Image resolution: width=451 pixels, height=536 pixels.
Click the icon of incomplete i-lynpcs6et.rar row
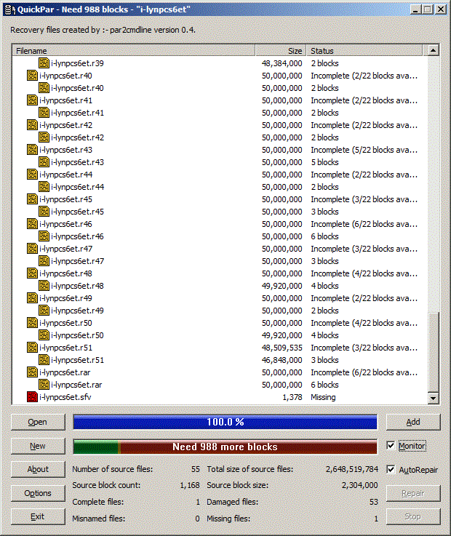pos(32,372)
